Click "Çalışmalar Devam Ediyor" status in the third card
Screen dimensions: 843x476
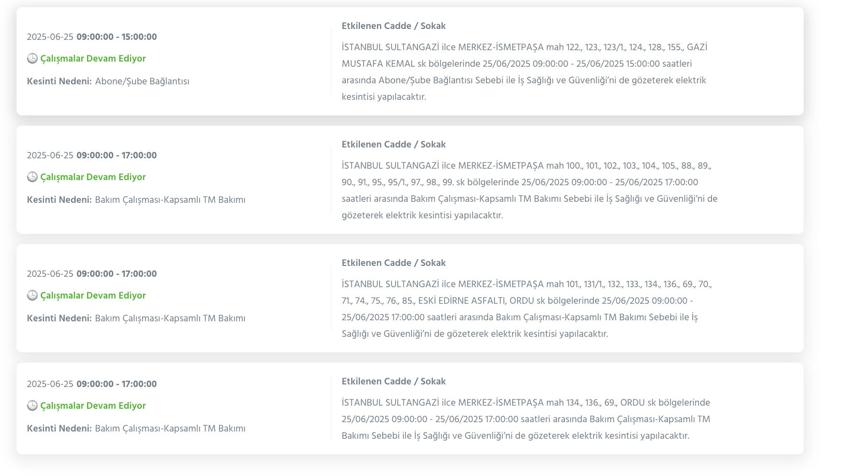click(93, 295)
